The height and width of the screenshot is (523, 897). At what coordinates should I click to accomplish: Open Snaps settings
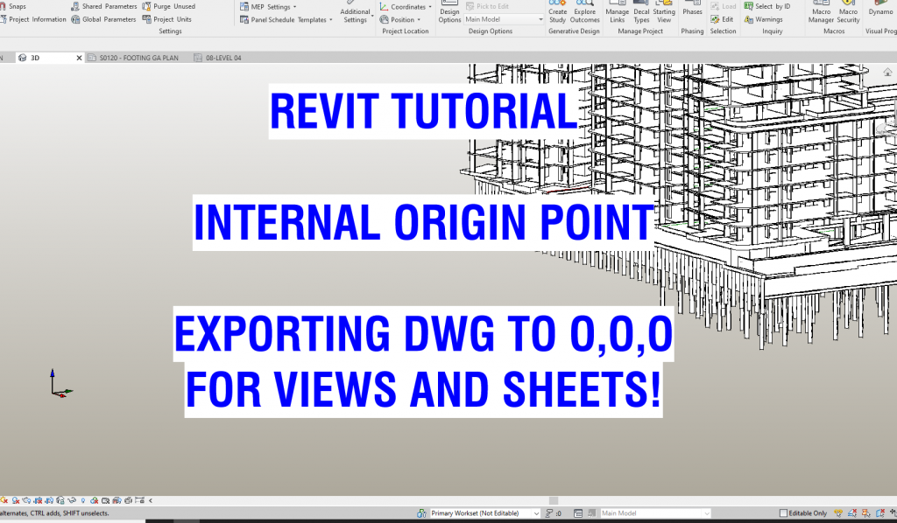point(14,6)
